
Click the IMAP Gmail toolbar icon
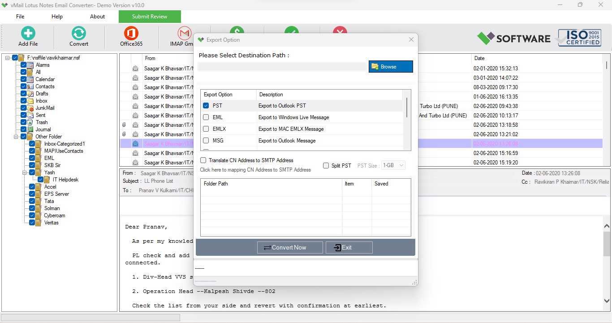click(x=184, y=33)
